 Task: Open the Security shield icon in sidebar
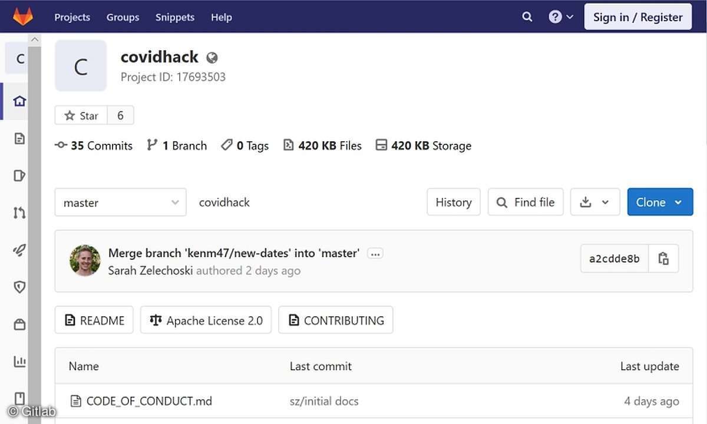click(19, 287)
